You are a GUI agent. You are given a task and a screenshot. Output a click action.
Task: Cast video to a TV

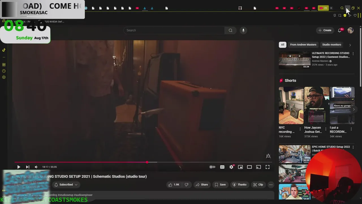(x=258, y=167)
